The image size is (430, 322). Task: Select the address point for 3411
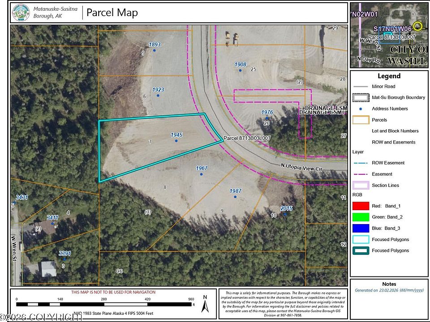point(52,224)
